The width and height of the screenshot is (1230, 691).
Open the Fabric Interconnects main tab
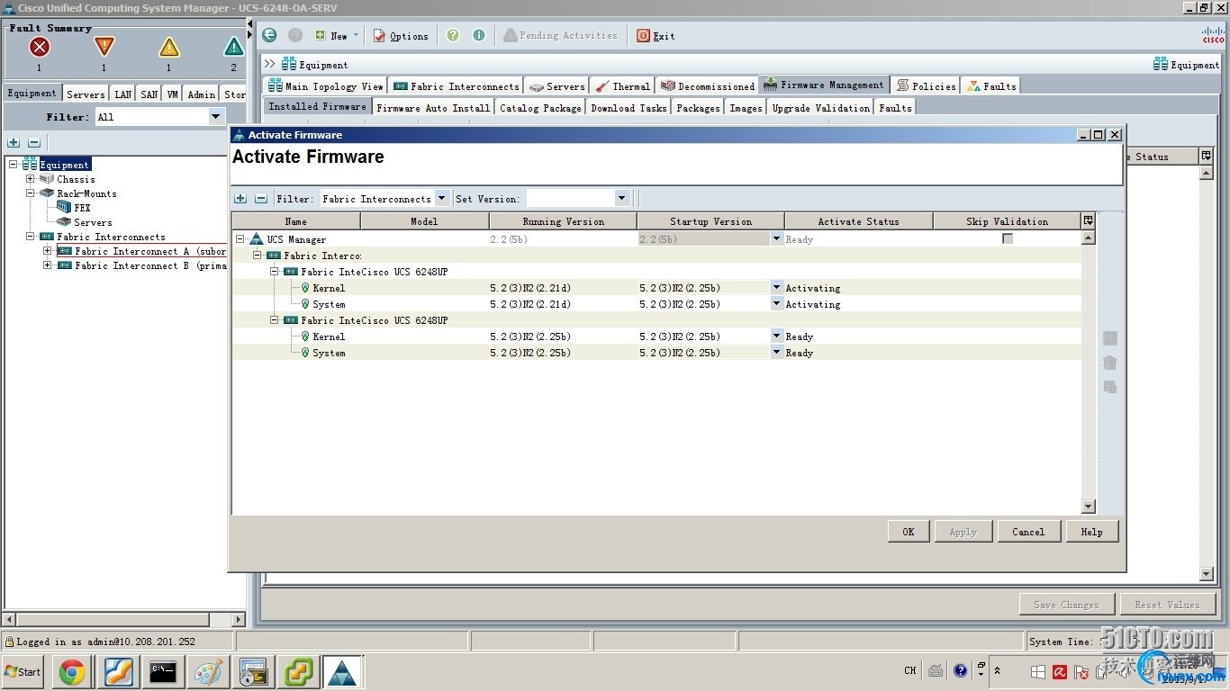(456, 85)
